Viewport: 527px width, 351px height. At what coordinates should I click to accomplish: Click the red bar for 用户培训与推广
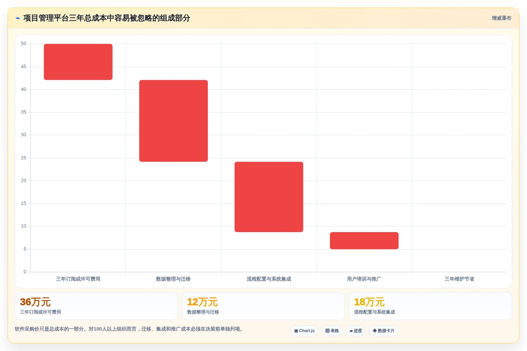364,240
